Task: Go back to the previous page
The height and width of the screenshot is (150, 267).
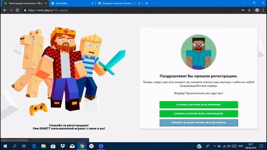Action: pyautogui.click(x=5, y=10)
